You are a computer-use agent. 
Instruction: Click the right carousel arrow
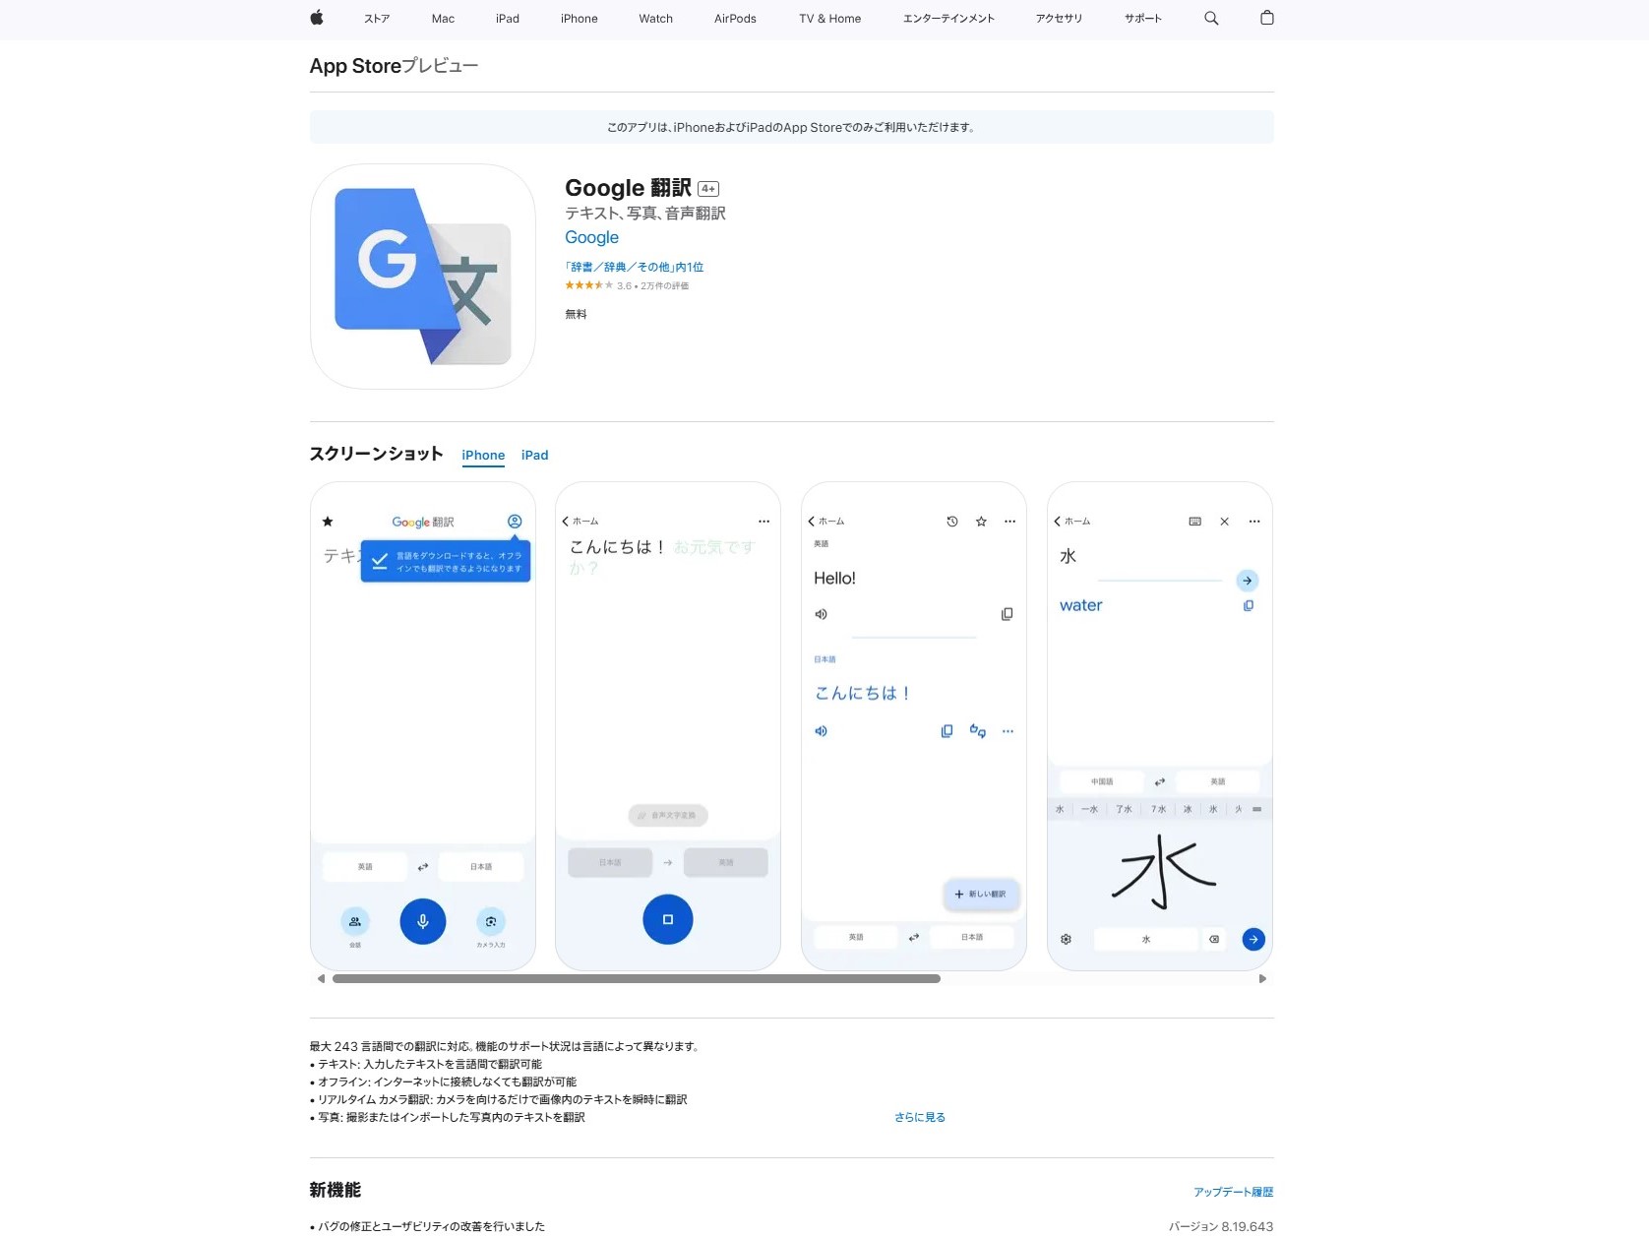coord(1262,978)
